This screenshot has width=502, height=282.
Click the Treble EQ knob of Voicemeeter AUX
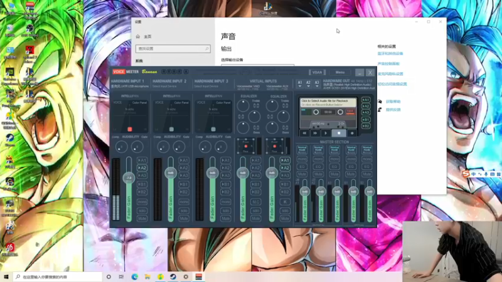(272, 106)
